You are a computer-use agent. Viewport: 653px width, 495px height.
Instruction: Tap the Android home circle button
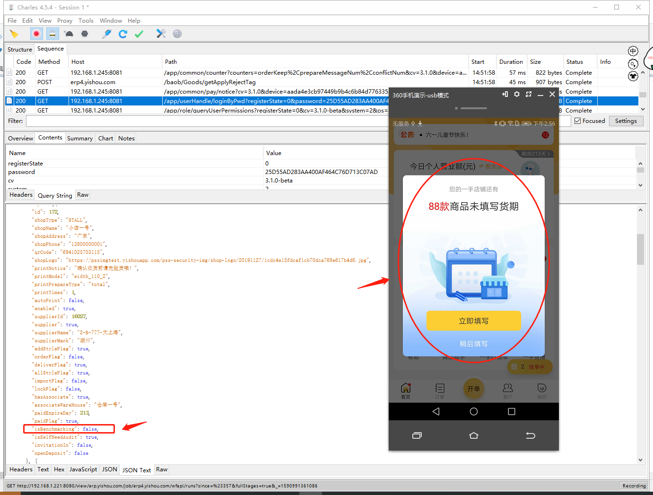[x=474, y=412]
